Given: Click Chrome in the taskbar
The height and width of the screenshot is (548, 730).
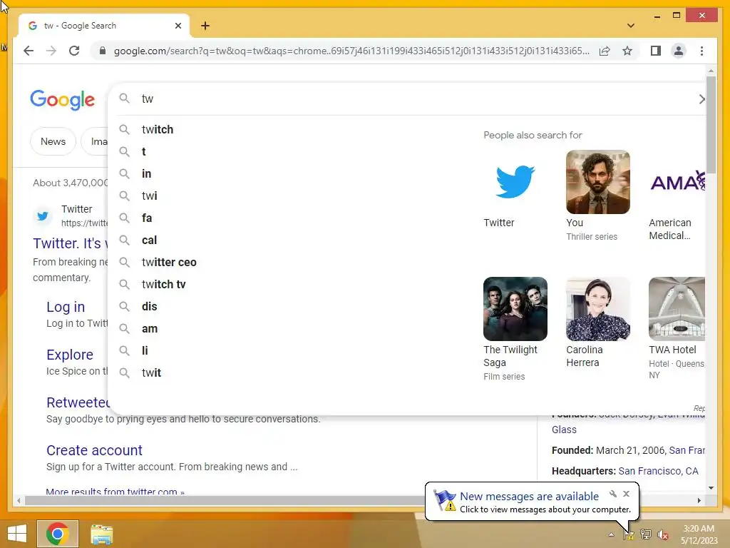Looking at the screenshot, I should click(x=58, y=534).
